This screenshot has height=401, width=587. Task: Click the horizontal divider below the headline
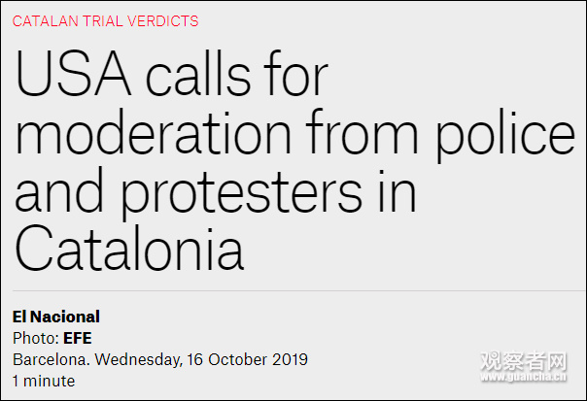pyautogui.click(x=293, y=290)
